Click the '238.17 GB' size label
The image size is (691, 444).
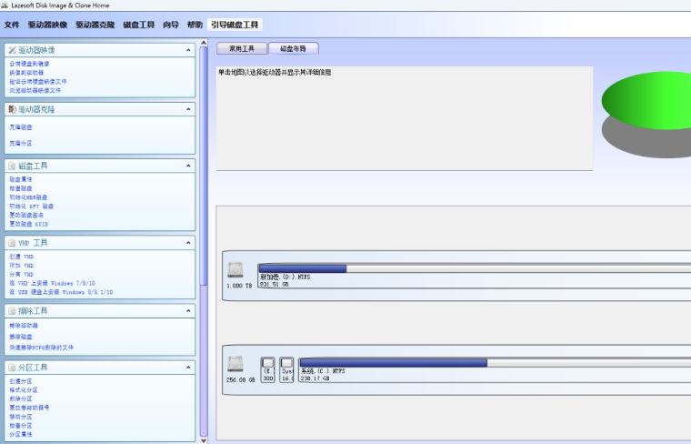pos(315,378)
